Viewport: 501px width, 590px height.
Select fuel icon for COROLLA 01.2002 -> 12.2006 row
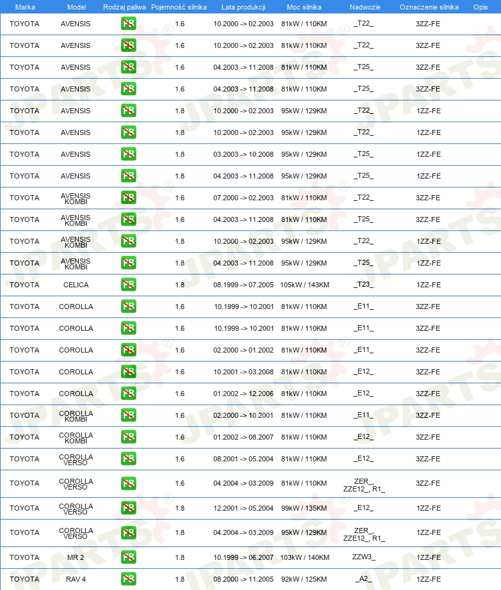(128, 394)
